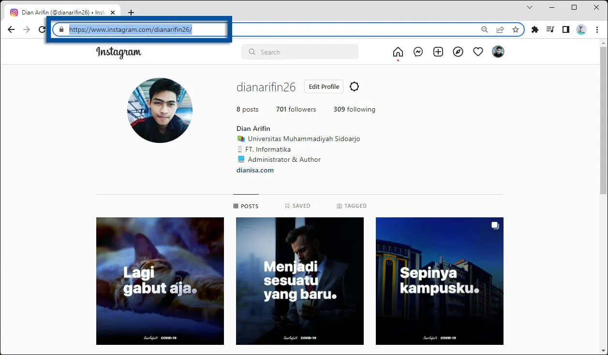View the 701 followers list
This screenshot has height=355, width=608.
tap(296, 109)
